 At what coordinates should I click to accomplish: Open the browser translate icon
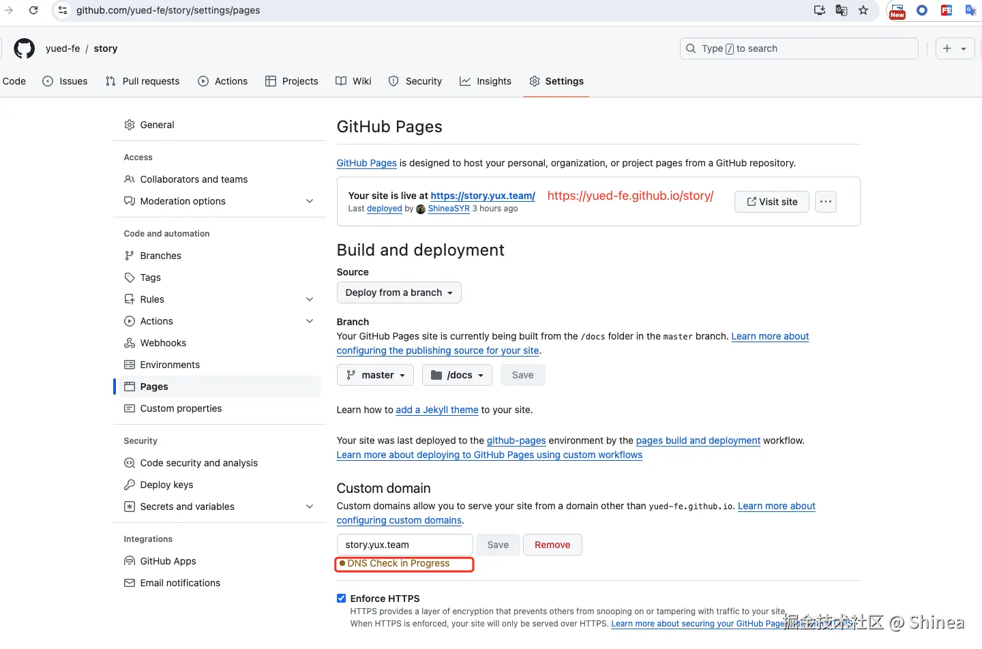point(842,10)
